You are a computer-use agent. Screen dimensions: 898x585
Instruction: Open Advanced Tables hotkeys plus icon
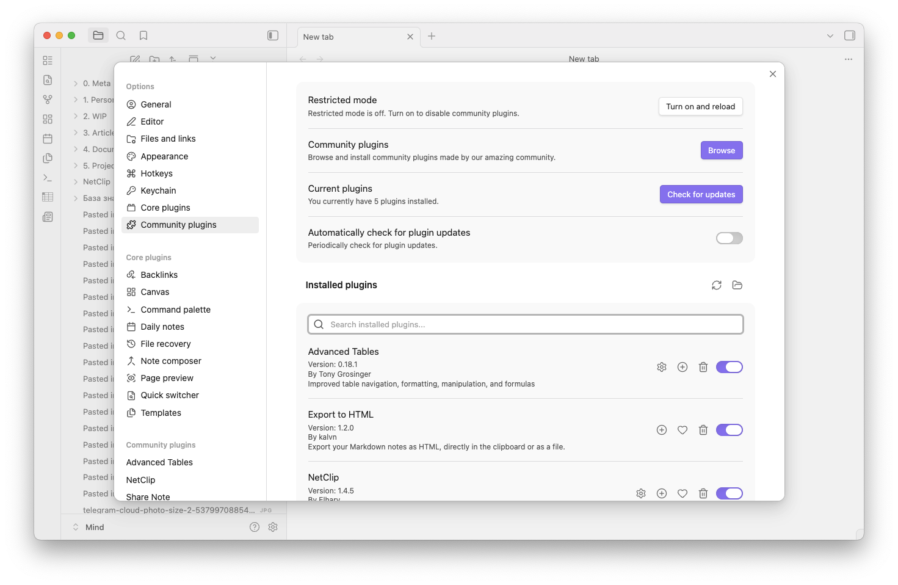(x=683, y=367)
